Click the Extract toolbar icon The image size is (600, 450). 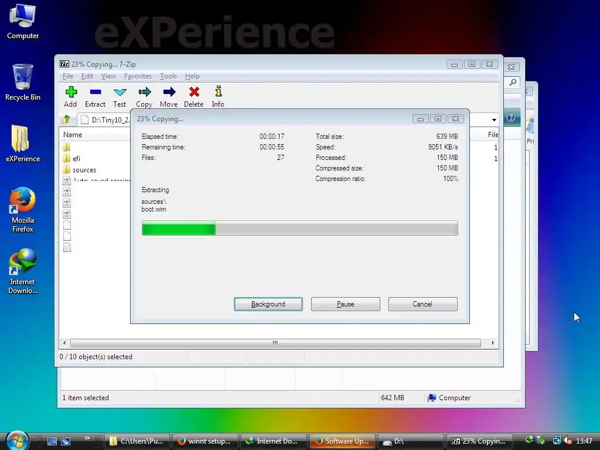[x=96, y=97]
